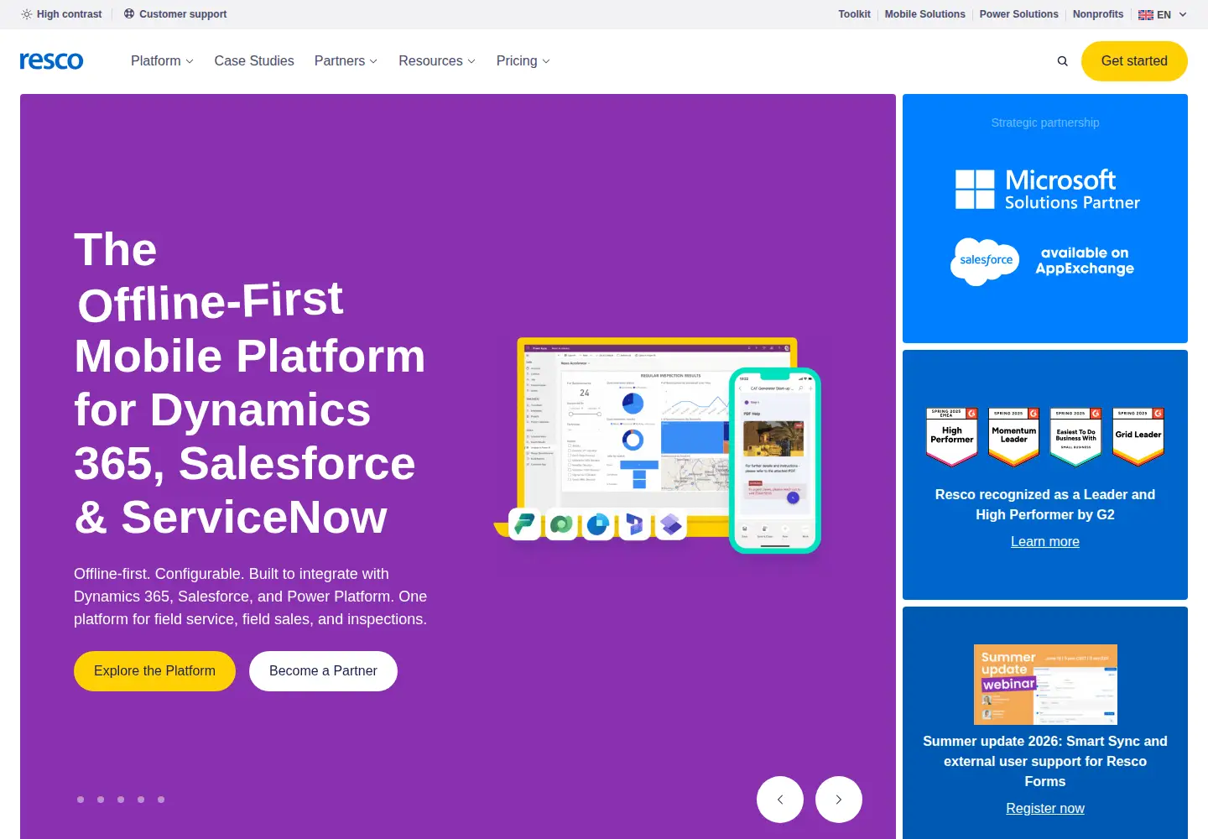Click the Resco logo

51,60
